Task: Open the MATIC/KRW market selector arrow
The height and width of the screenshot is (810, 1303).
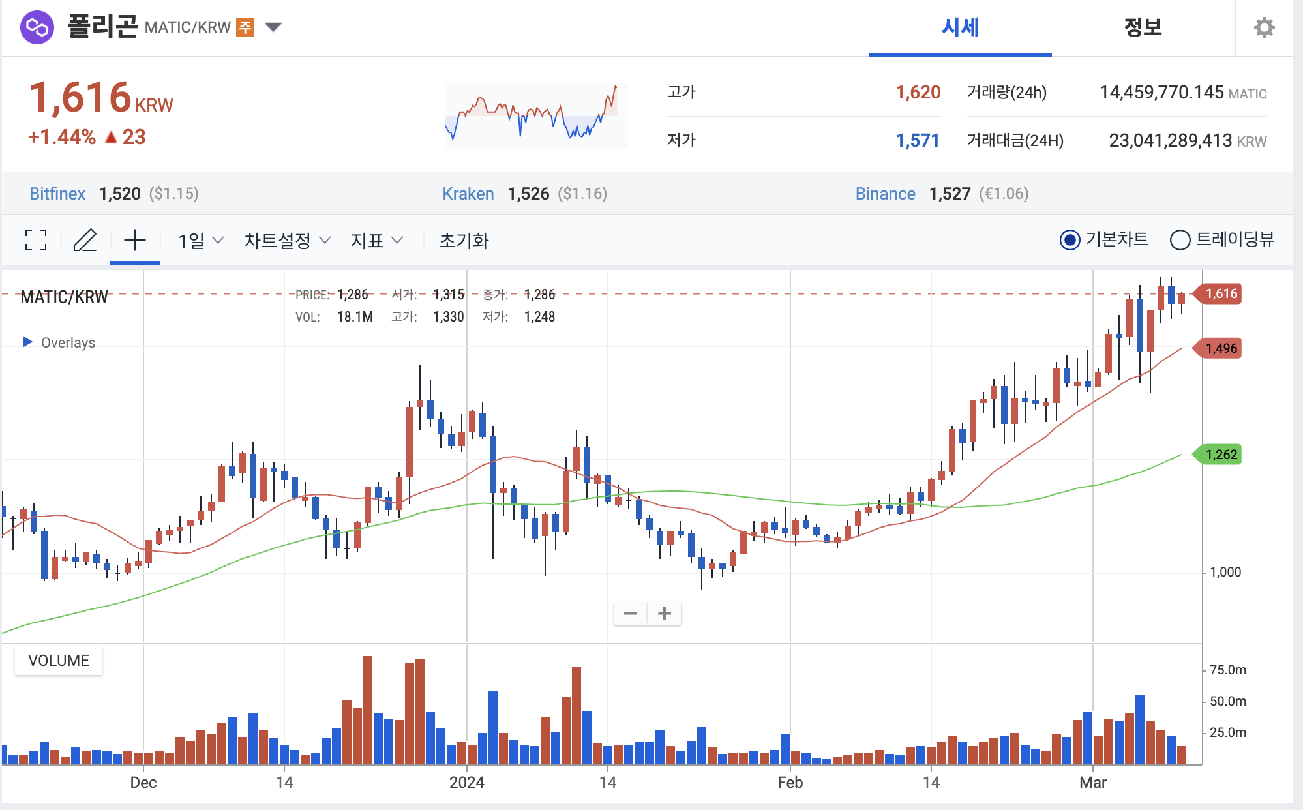Action: 273,27
